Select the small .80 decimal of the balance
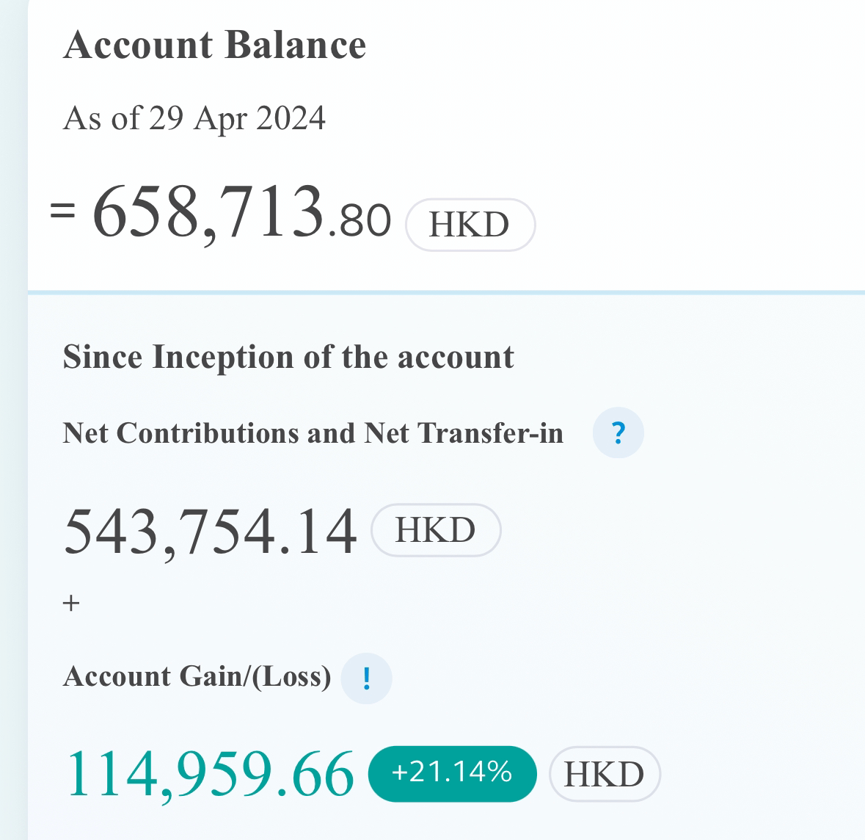 point(359,221)
